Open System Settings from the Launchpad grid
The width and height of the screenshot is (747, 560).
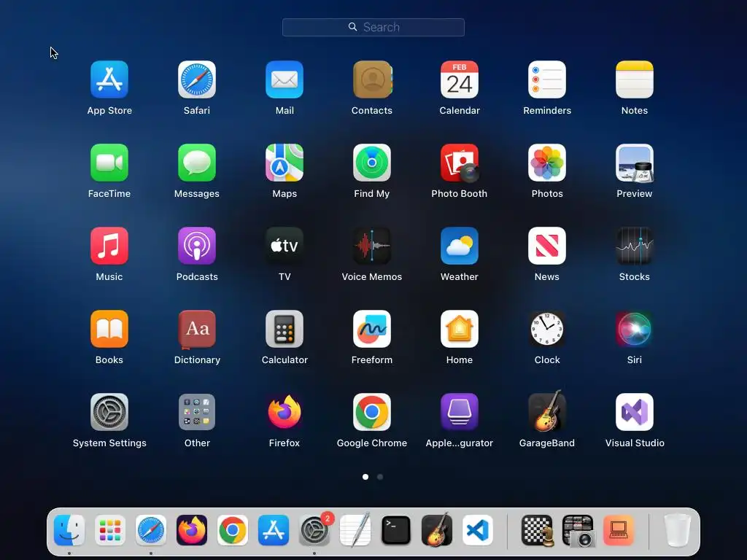click(109, 412)
